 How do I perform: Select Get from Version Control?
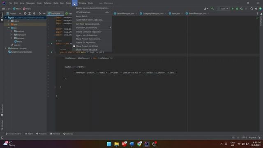coord(92,24)
